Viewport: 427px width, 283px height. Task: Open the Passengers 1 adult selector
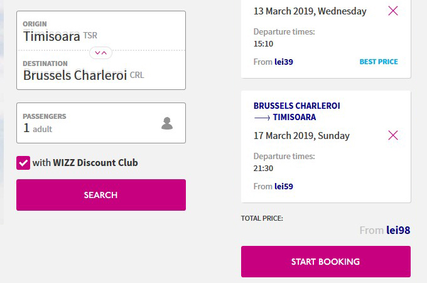pyautogui.click(x=101, y=123)
